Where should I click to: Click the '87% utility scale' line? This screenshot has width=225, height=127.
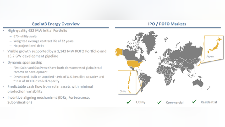[x=25, y=36]
